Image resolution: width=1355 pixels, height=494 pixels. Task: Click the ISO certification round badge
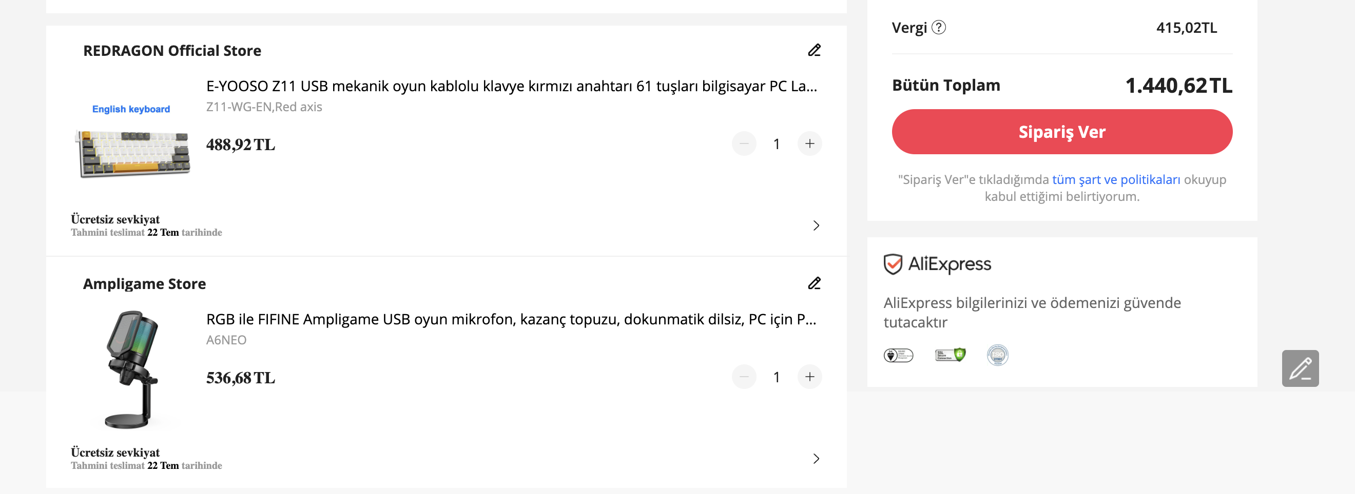pos(997,356)
